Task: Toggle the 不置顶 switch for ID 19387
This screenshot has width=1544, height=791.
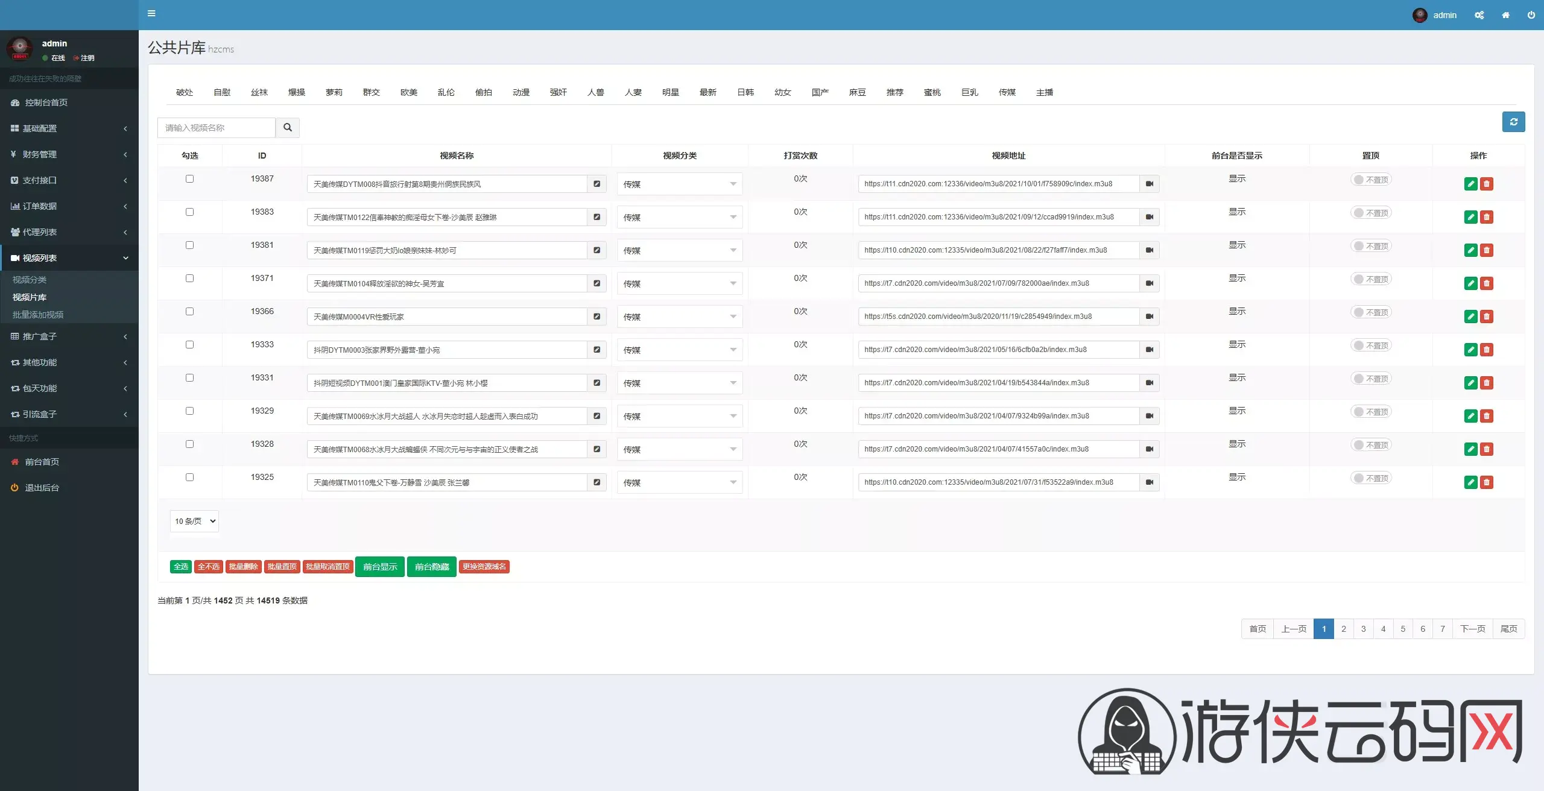Action: click(x=1370, y=180)
